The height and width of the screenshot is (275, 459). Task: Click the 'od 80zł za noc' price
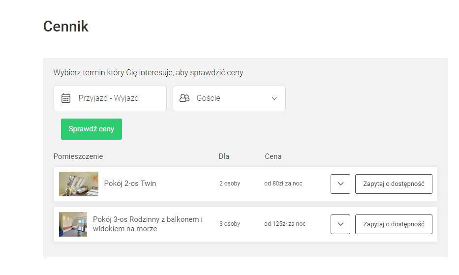[283, 183]
